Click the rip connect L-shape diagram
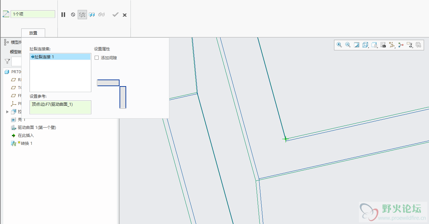 pyautogui.click(x=112, y=94)
